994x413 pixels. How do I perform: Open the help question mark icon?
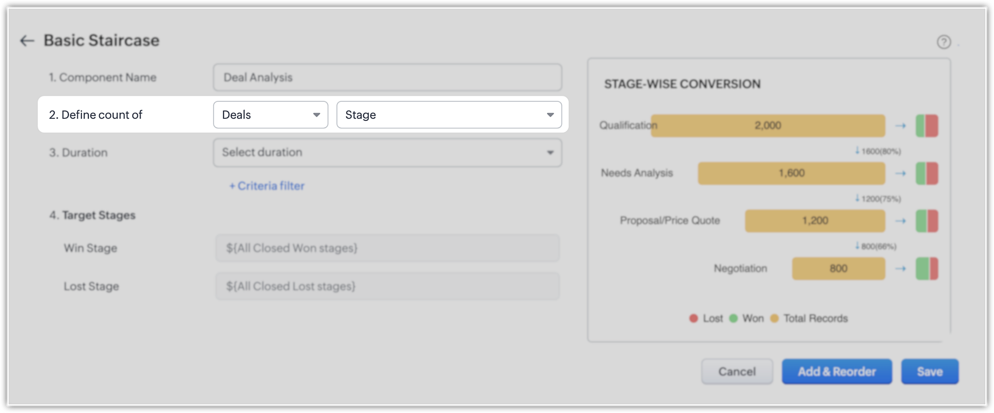tap(943, 42)
